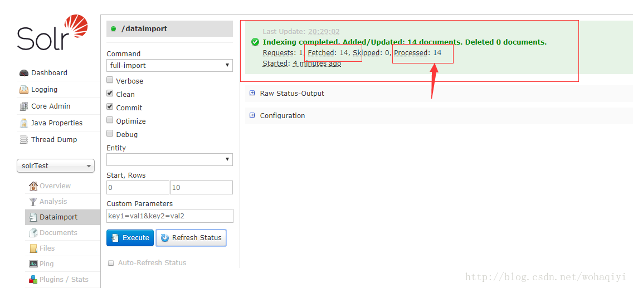633x288 pixels.
Task: Click the green status dot beside /dataimport
Action: 114,28
